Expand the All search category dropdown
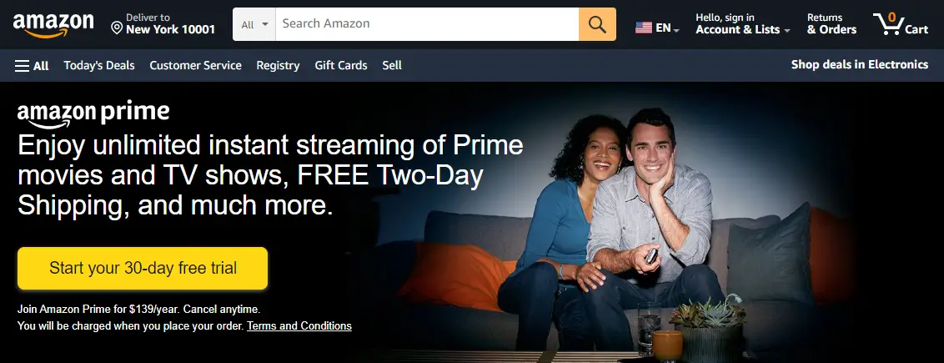The width and height of the screenshot is (944, 363). pyautogui.click(x=254, y=25)
